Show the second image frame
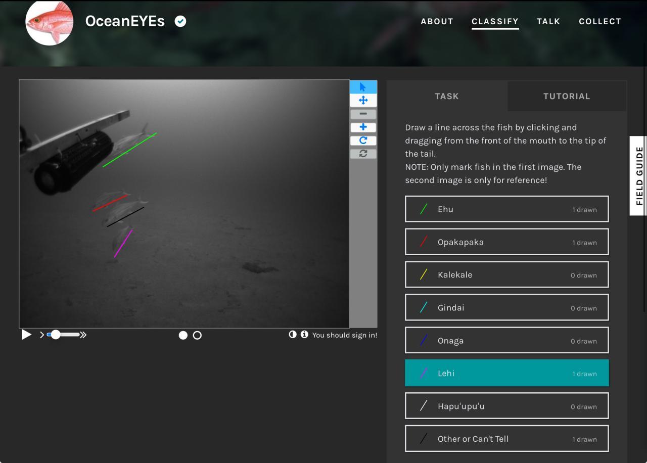647x463 pixels. [197, 335]
